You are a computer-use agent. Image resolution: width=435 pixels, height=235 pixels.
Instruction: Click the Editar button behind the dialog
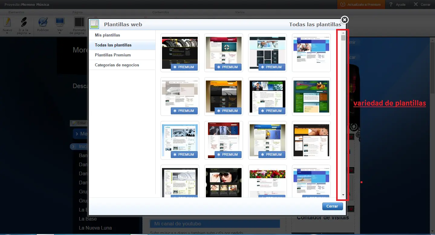click(79, 123)
